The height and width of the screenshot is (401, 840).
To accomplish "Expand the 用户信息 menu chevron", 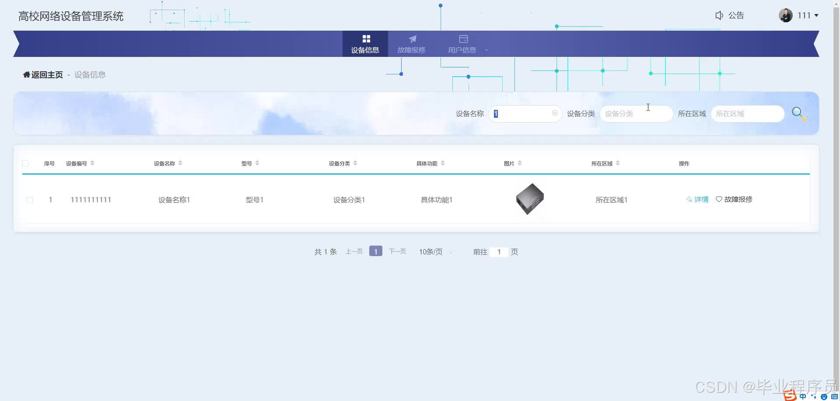I will pyautogui.click(x=486, y=50).
